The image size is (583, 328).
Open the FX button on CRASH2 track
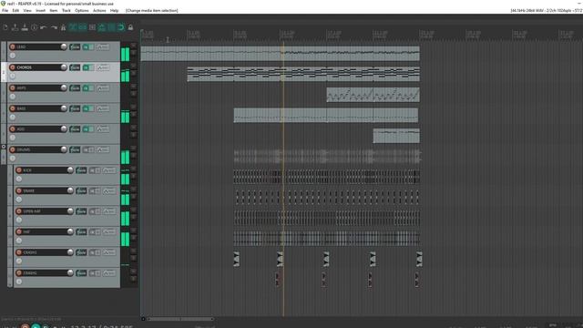coord(81,273)
